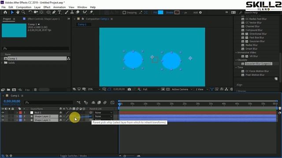Image resolution: width=282 pixels, height=158 pixels.
Task: Select the Rotation tool
Action: pos(30,12)
